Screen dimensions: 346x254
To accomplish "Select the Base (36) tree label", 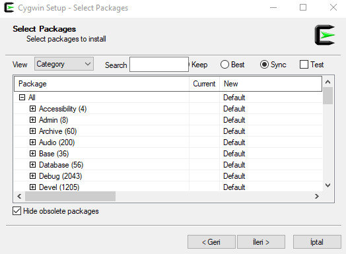I will click(x=54, y=154).
